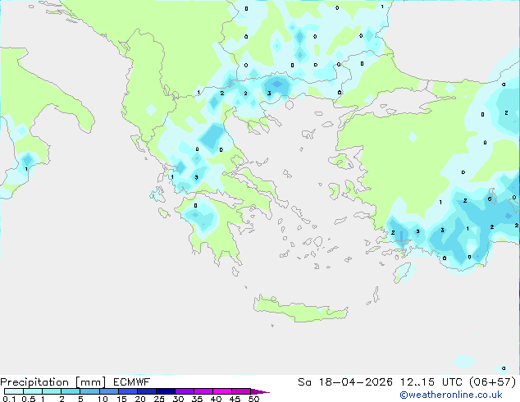Click the 10 to 15 mm legend swatch

[108, 391]
